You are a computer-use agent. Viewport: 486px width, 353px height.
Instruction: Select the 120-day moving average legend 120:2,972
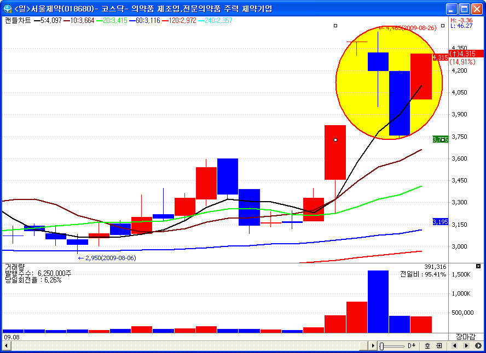[179, 20]
